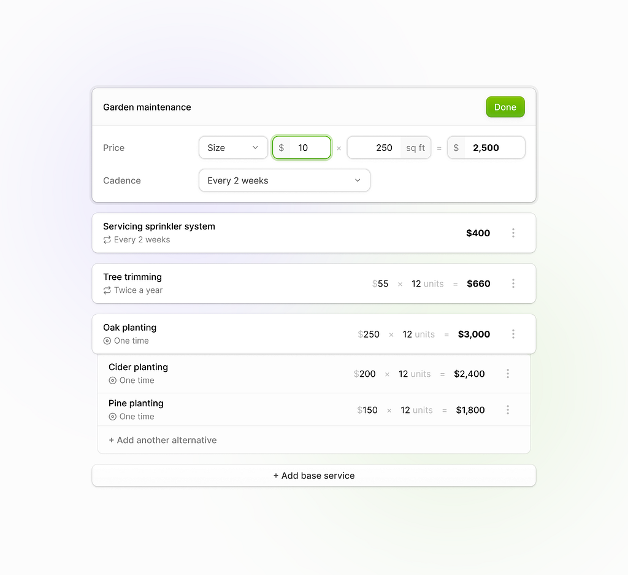Open the Cadence dropdown showing Every 2 weeks

click(284, 180)
